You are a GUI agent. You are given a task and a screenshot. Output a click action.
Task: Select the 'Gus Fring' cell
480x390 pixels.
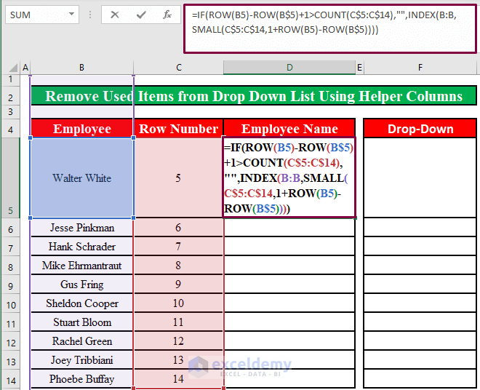(x=81, y=284)
